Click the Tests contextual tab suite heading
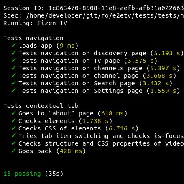This screenshot has height=184, width=184. tap(41, 106)
